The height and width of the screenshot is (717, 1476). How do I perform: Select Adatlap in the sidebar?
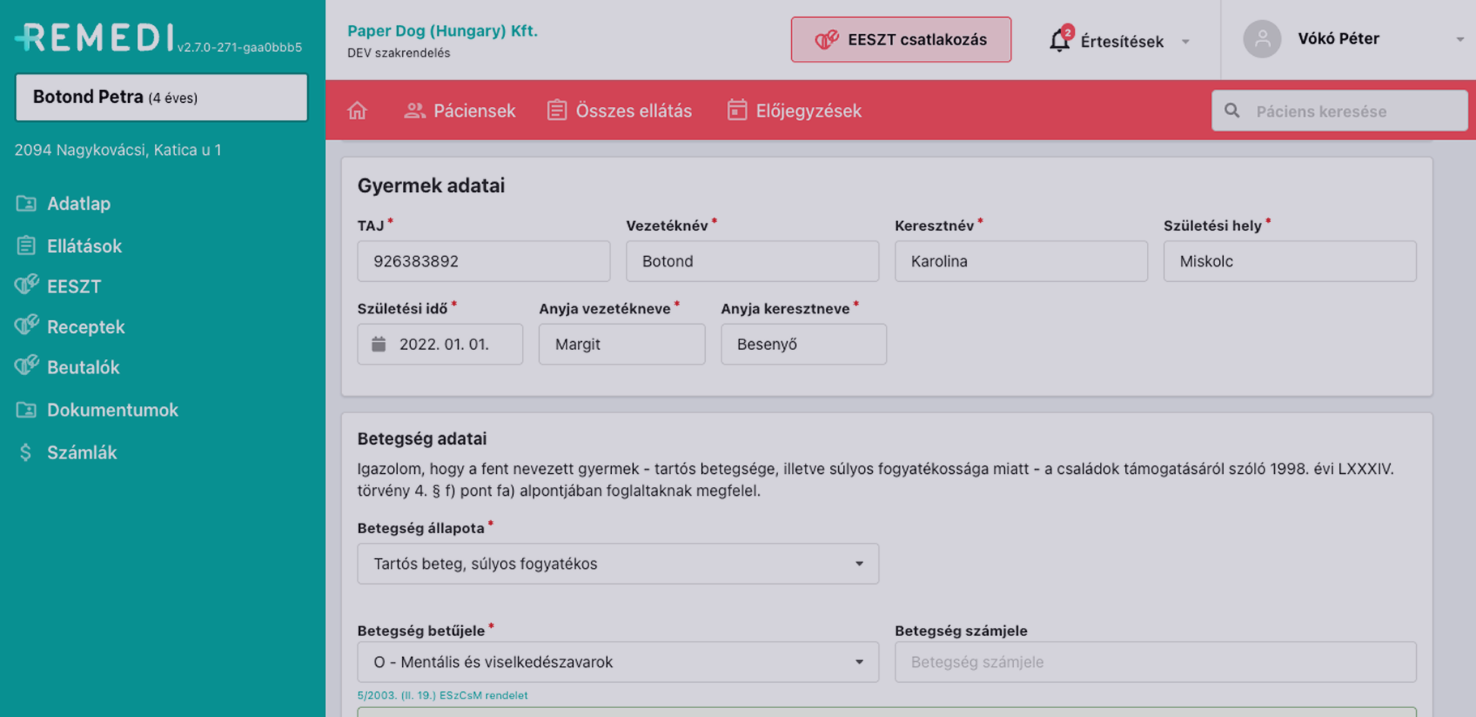(79, 203)
